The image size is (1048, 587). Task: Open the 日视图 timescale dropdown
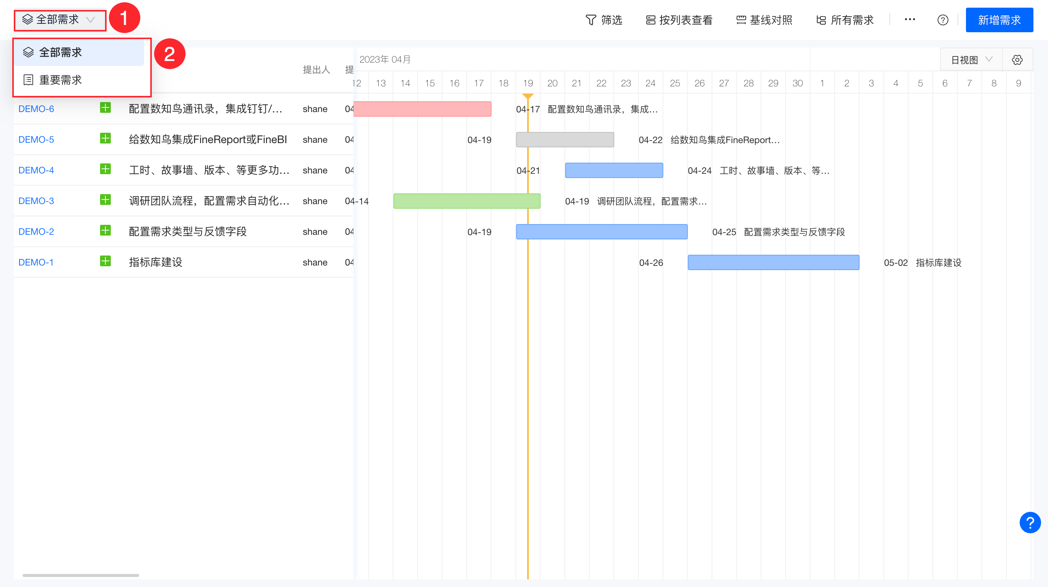tap(971, 60)
